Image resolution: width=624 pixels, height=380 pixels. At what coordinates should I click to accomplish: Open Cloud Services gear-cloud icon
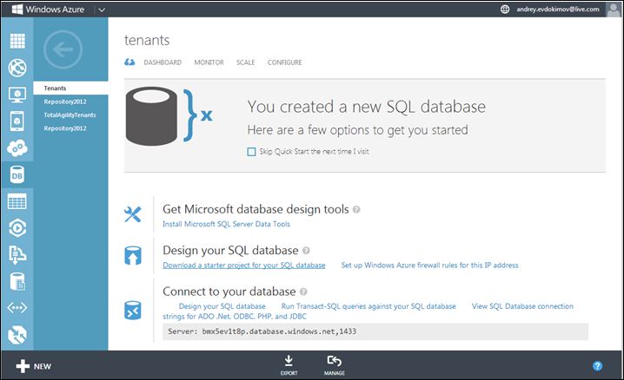pos(17,147)
